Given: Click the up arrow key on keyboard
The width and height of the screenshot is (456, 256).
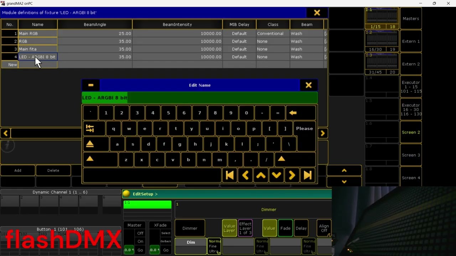Looking at the screenshot, I should (261, 175).
